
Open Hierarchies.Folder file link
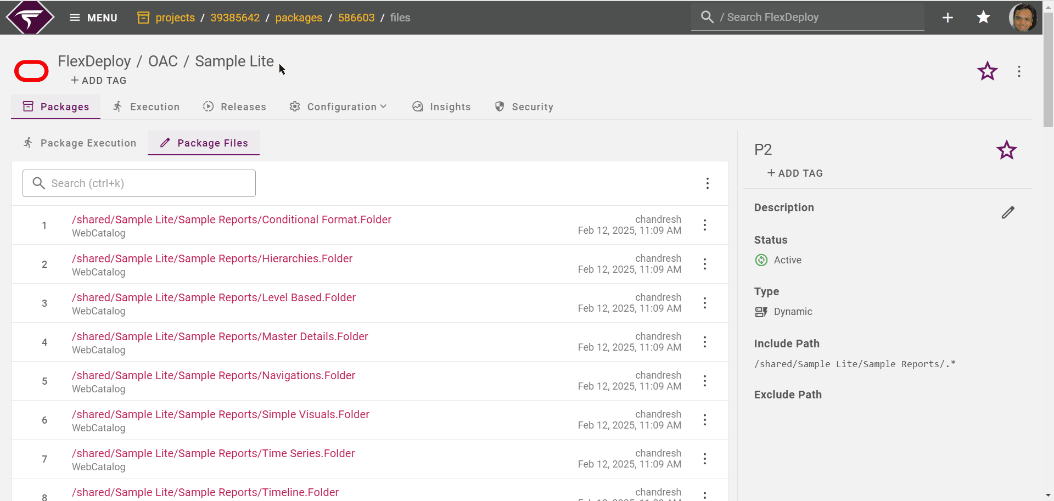[212, 258]
